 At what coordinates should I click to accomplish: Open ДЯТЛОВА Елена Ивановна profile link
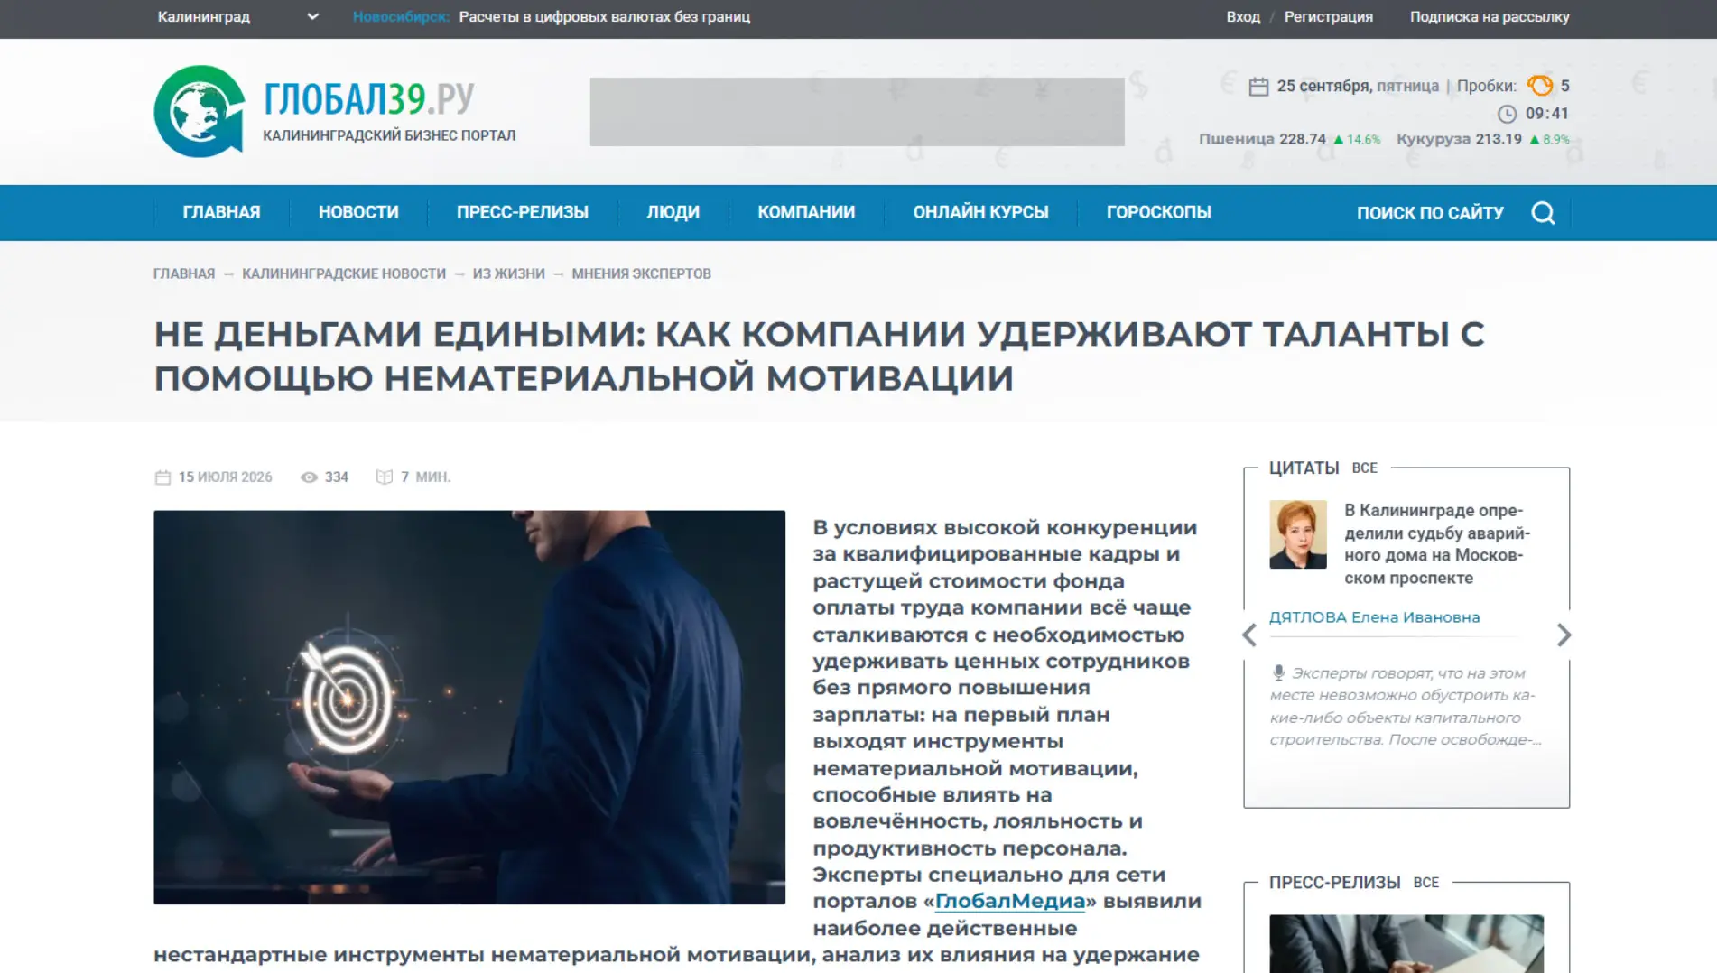tap(1374, 617)
